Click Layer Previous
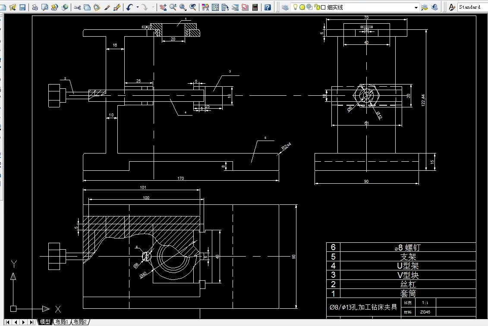 434,7
